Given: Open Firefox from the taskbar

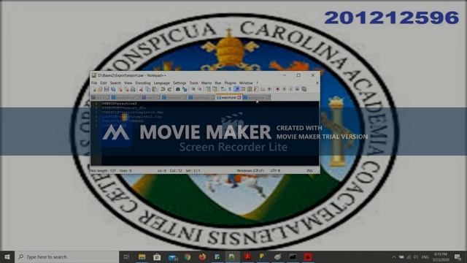Looking at the screenshot, I should 202,256.
